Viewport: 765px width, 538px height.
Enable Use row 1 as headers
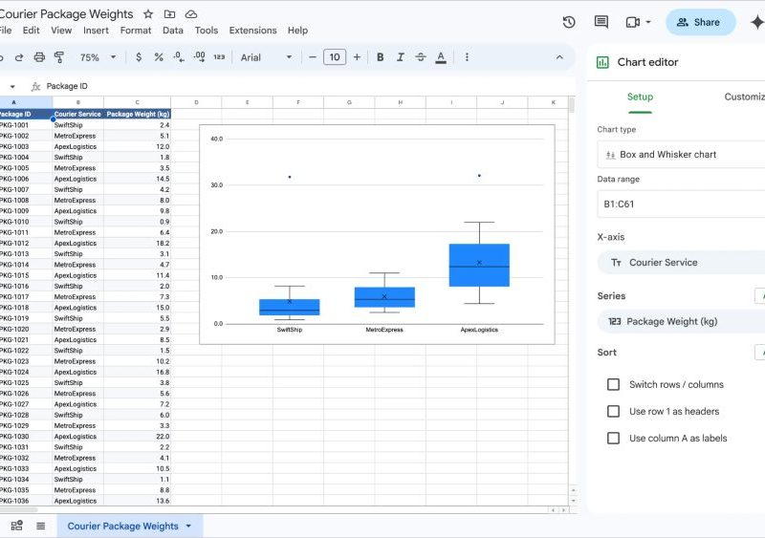pyautogui.click(x=613, y=411)
